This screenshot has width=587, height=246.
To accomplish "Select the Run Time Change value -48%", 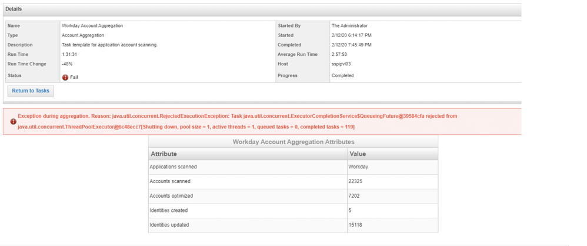I will coord(67,64).
